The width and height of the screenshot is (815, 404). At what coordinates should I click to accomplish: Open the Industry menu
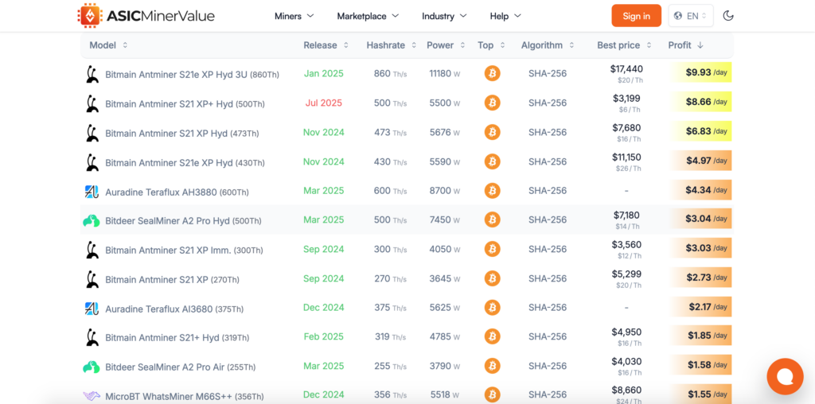(x=444, y=16)
